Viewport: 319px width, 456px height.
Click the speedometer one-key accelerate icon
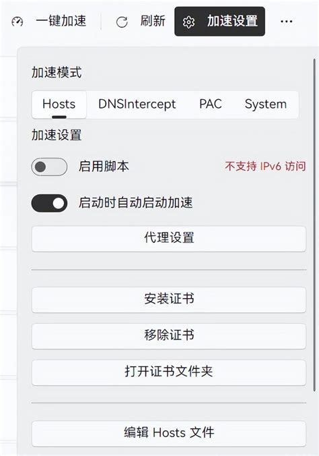17,22
